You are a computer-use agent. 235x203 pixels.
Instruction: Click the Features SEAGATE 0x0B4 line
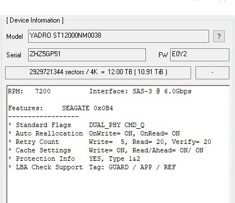(60, 108)
